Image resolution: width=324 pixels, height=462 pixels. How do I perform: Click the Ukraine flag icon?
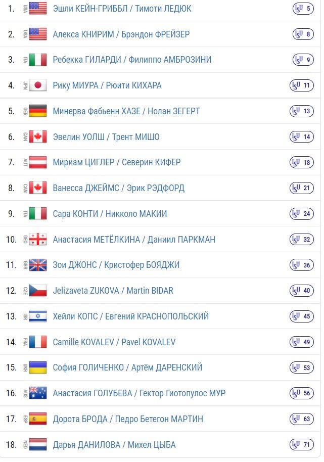pos(38,367)
